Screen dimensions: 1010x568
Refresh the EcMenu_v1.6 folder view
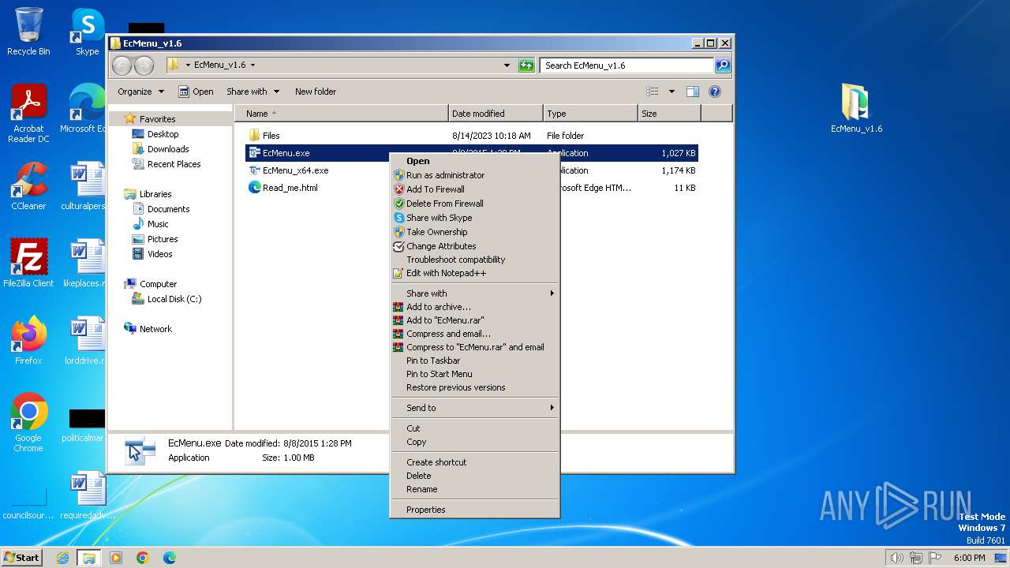click(x=526, y=65)
